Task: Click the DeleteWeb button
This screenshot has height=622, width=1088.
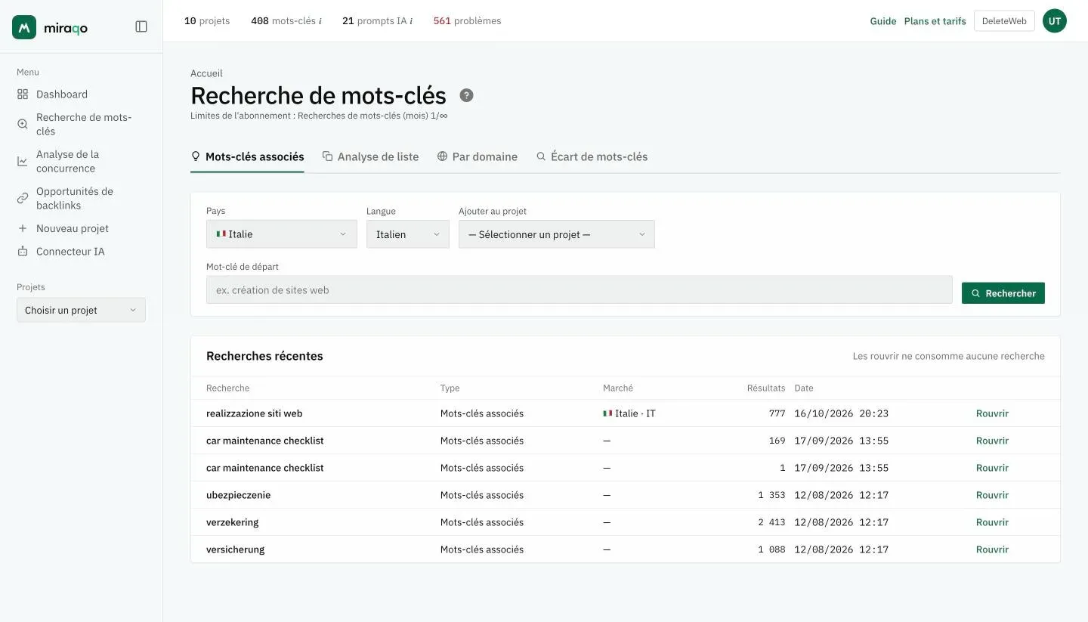Action: 1004,21
